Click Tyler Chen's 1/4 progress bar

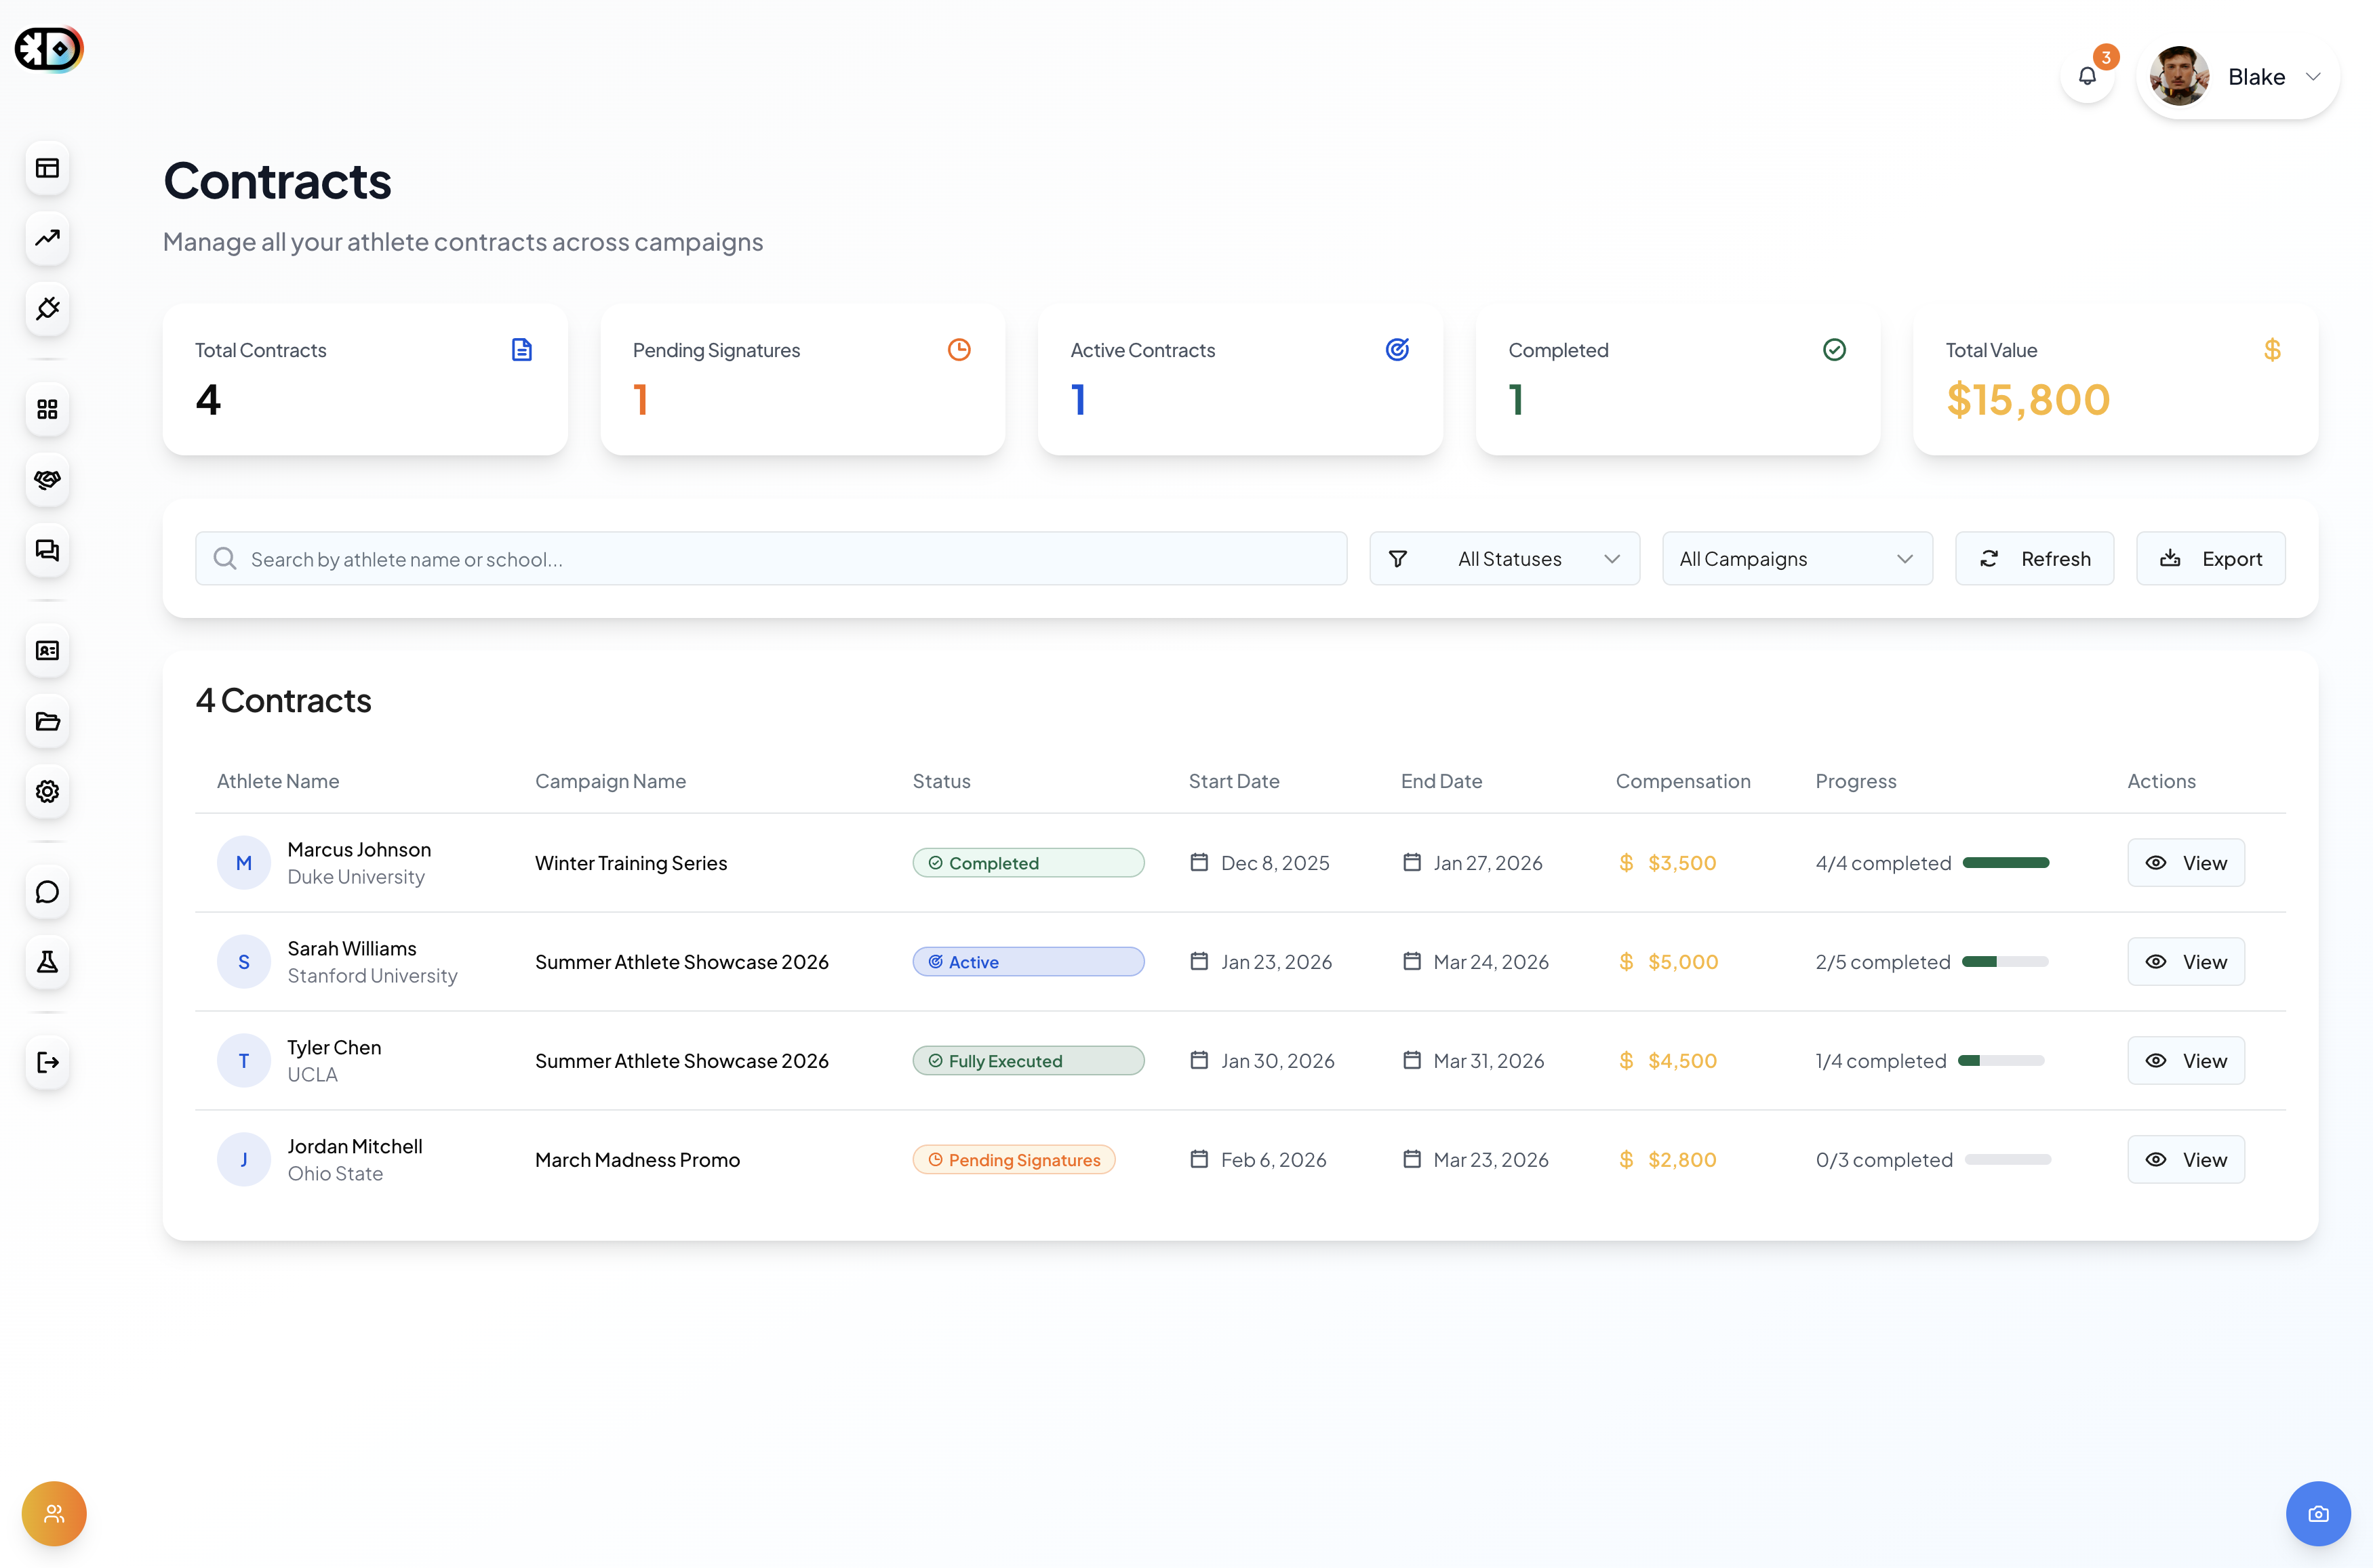2001,1061
